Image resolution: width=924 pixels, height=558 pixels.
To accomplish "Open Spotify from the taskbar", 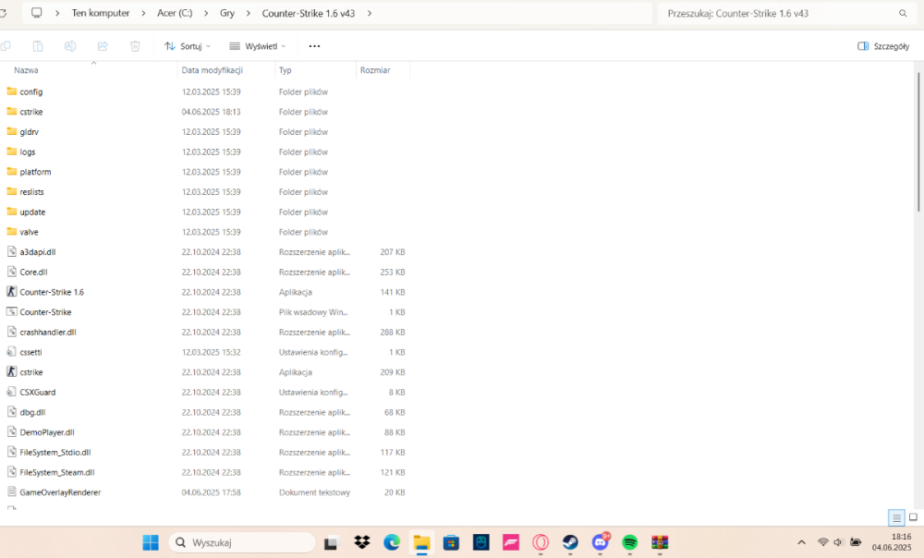I will point(630,542).
